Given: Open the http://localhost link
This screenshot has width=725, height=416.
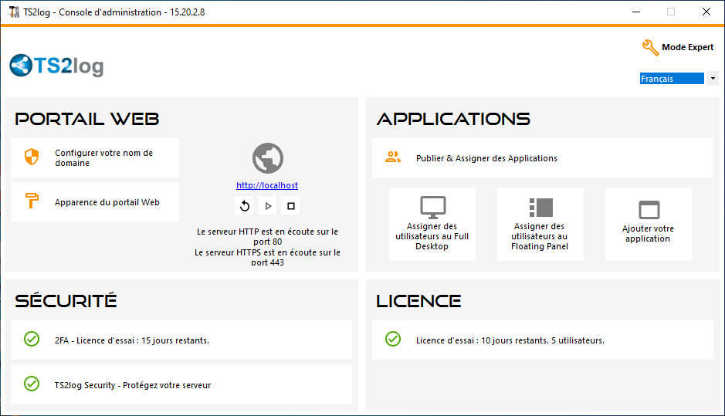Looking at the screenshot, I should click(x=267, y=185).
